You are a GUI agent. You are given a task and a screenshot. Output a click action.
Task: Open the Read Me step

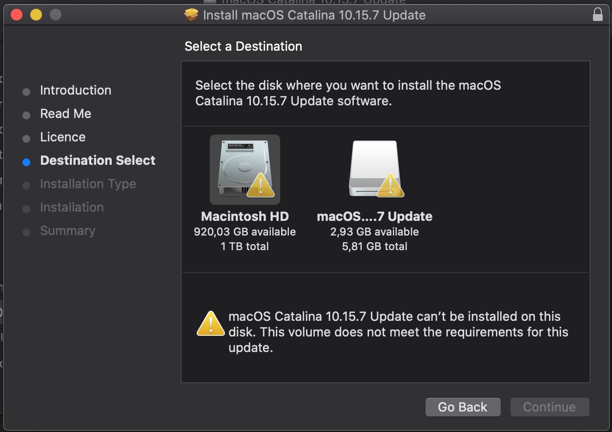click(65, 114)
